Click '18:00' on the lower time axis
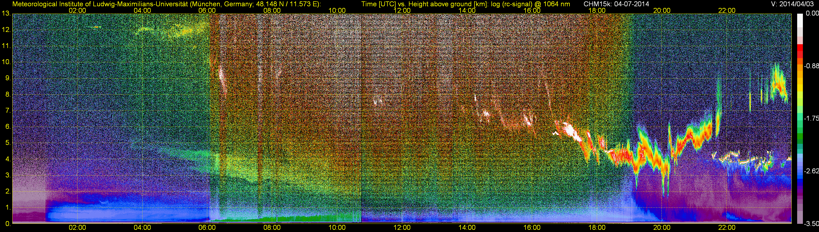 tap(597, 228)
